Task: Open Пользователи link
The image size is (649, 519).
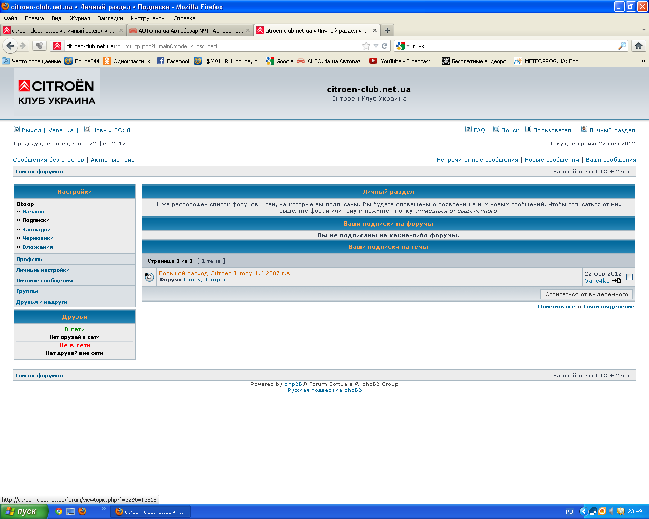Action: coord(550,130)
